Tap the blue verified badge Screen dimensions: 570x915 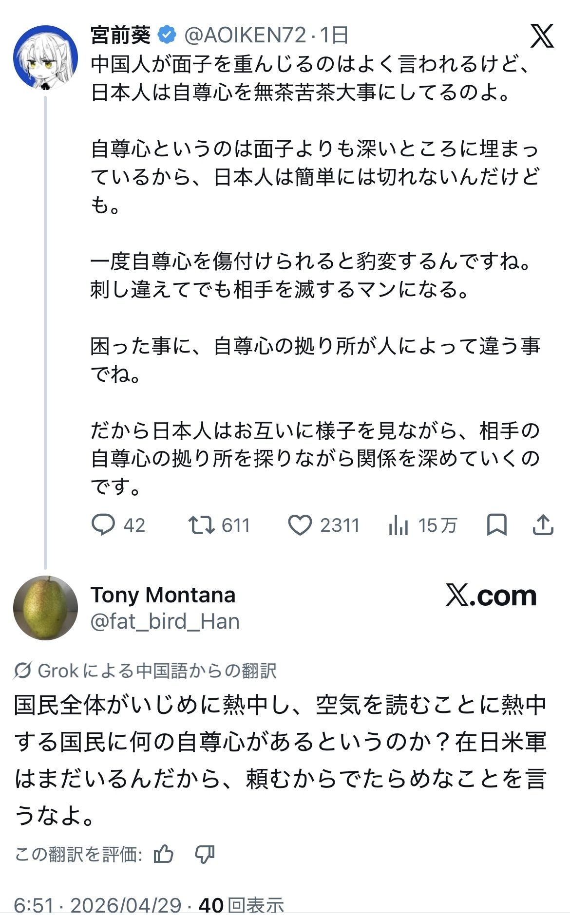point(167,35)
